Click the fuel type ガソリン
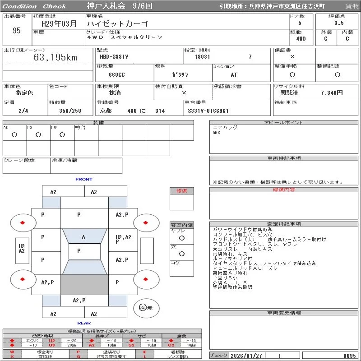The image size is (361, 361). pyautogui.click(x=180, y=74)
